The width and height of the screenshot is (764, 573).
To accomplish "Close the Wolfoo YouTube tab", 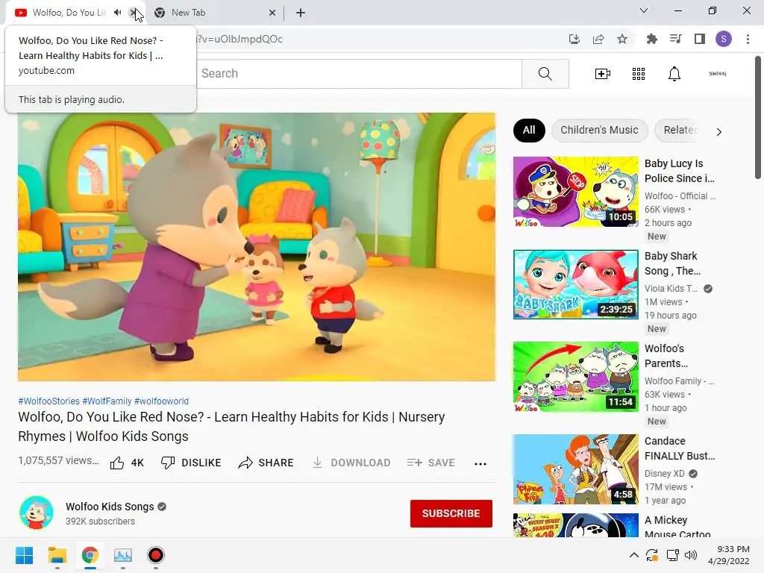I will (x=133, y=13).
